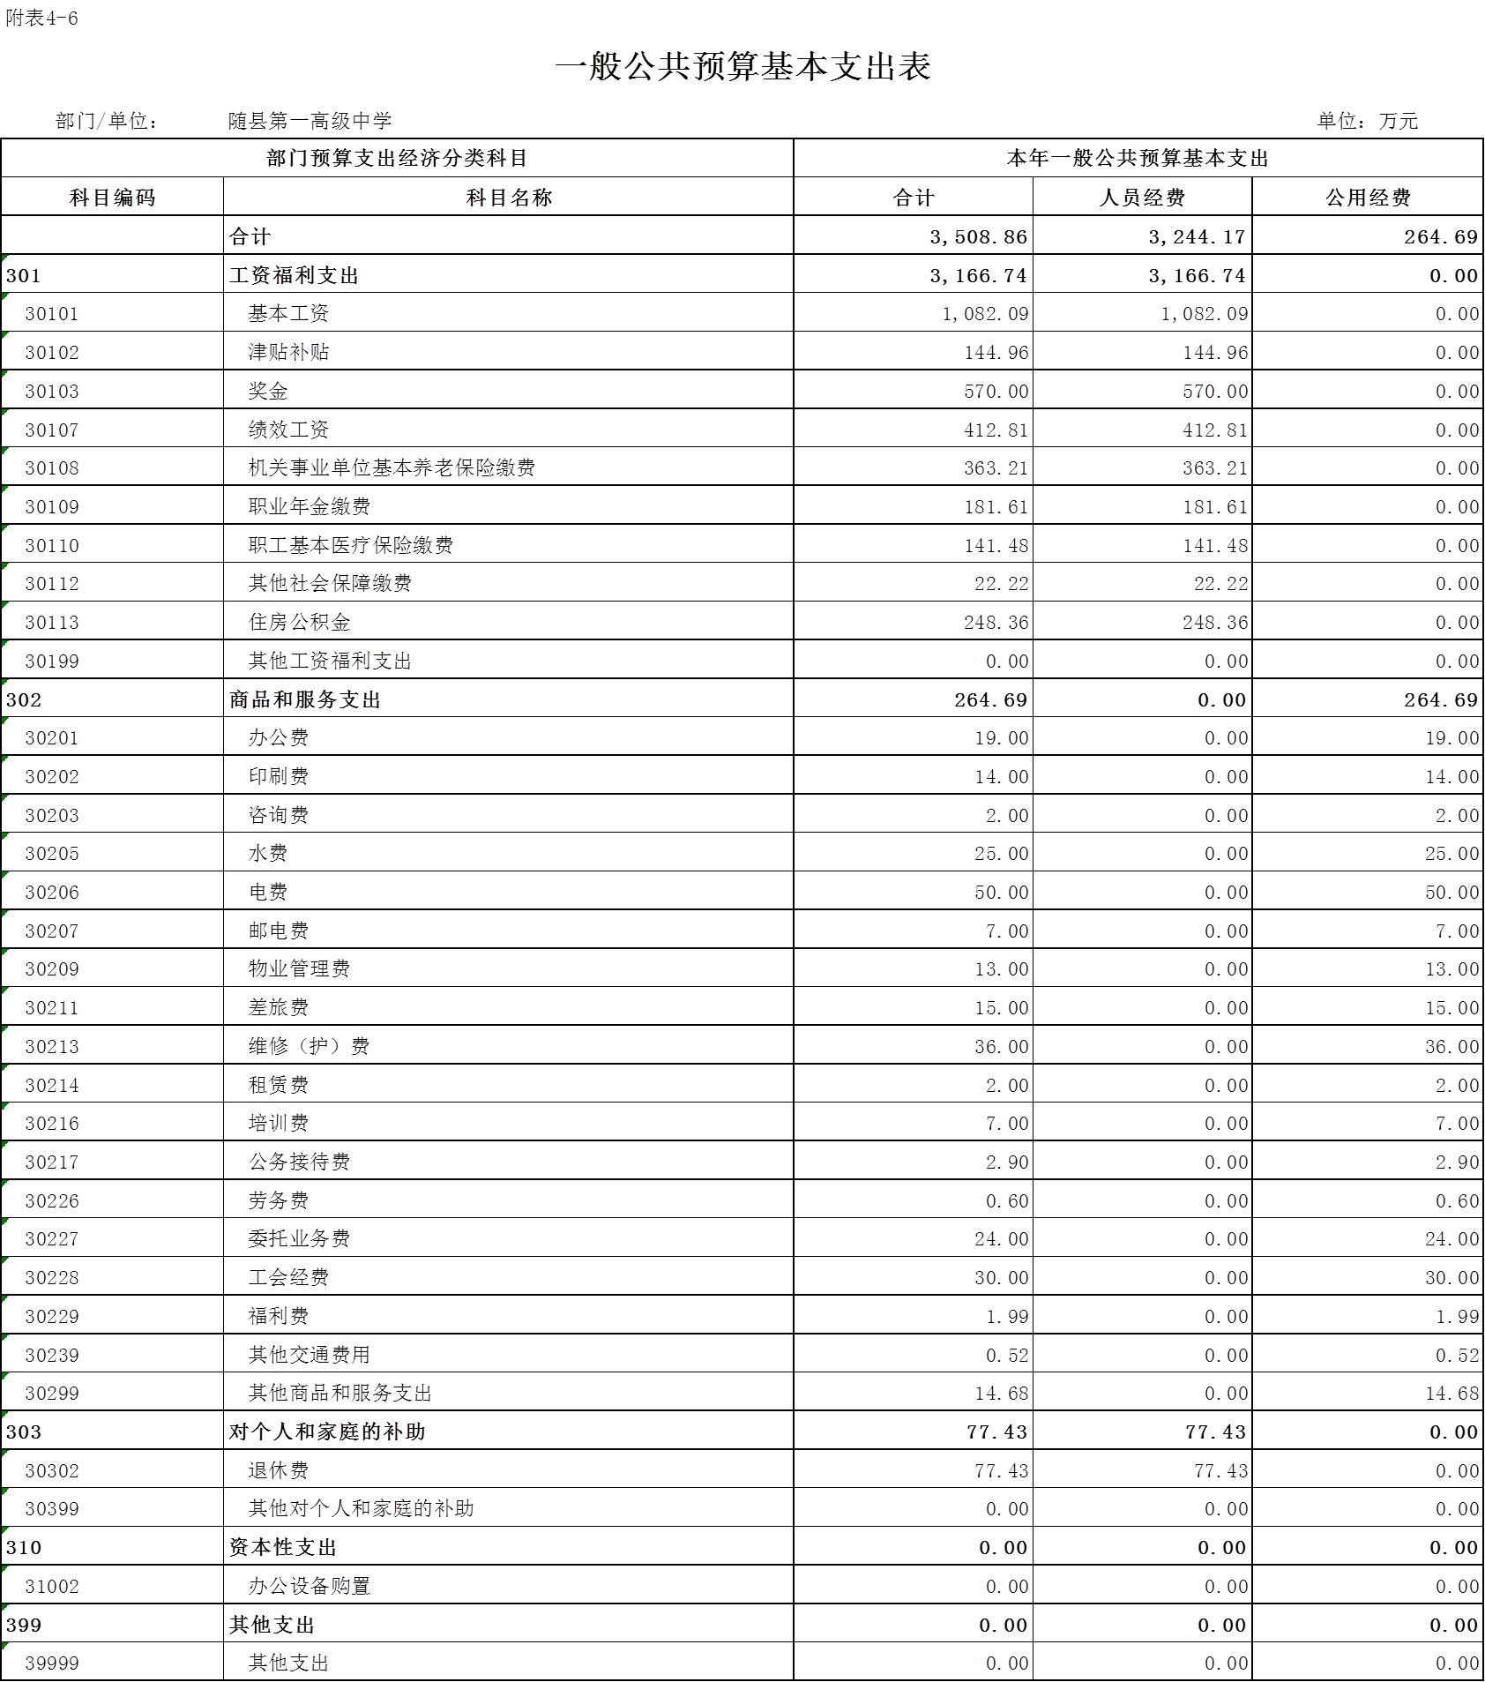Screen dimensions: 1485x1682
Task: Select code cell 39999 for 其他支出
Action: tap(112, 1663)
